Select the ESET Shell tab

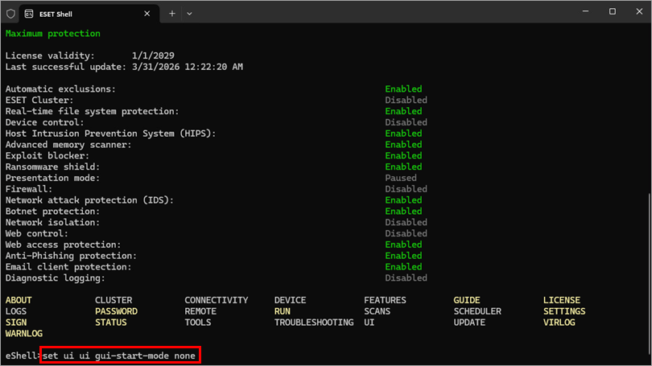80,13
